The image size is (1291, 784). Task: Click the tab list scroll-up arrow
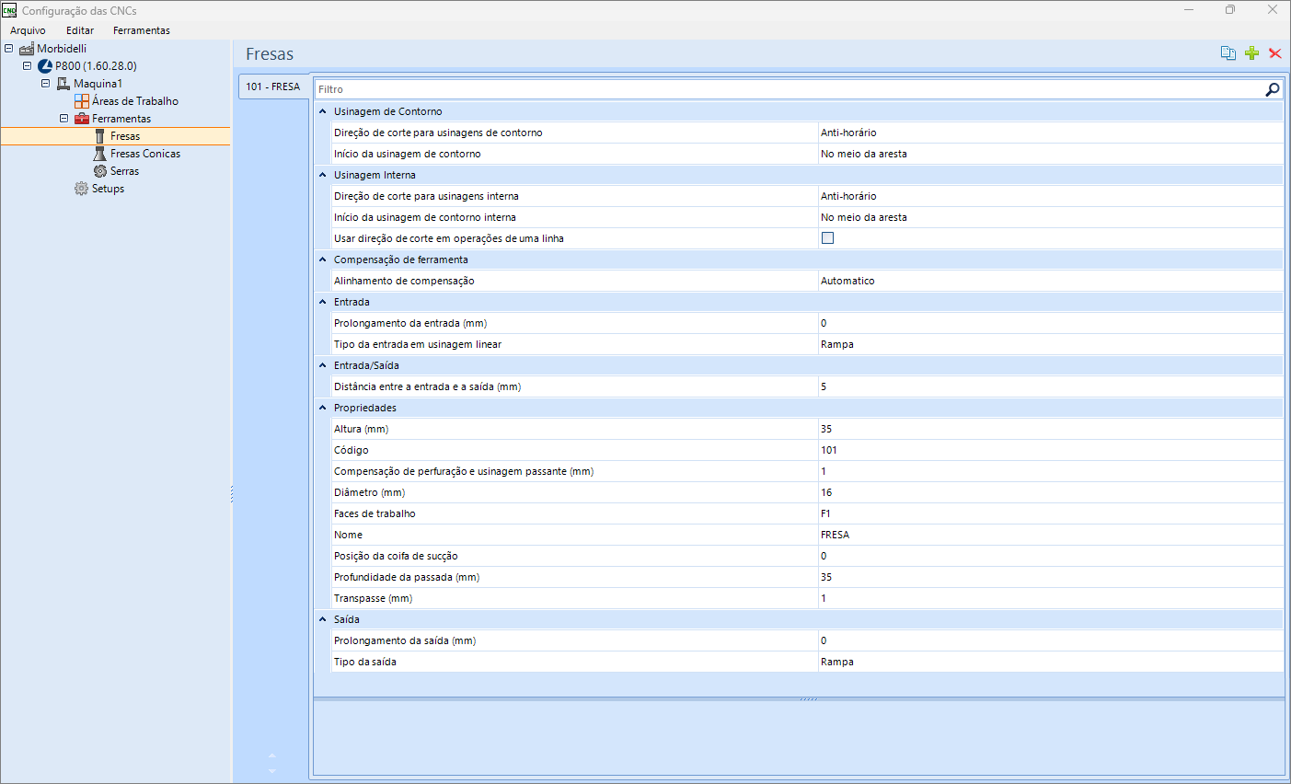tap(271, 755)
